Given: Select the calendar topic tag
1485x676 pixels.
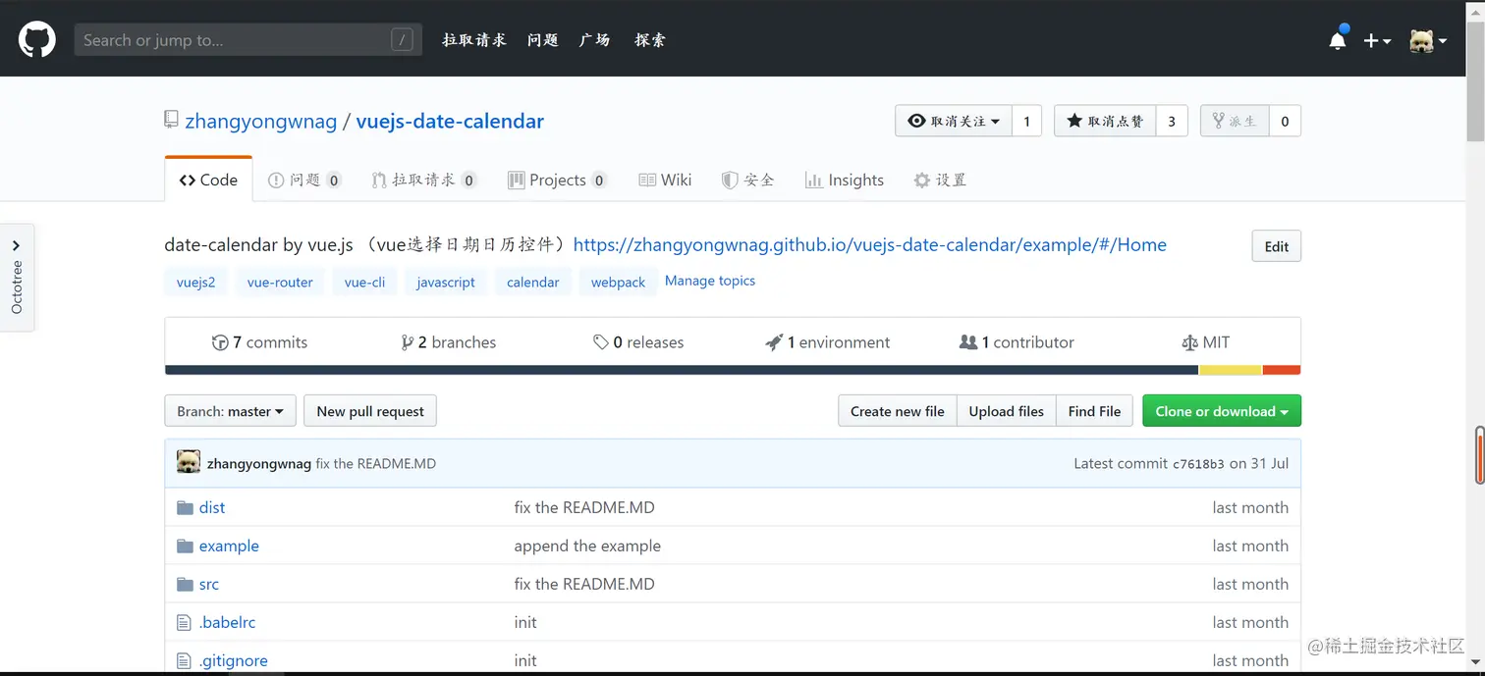Looking at the screenshot, I should coord(533,282).
